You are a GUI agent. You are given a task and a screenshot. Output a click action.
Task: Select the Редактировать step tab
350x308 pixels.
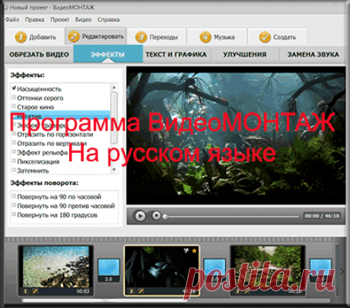tap(96, 37)
